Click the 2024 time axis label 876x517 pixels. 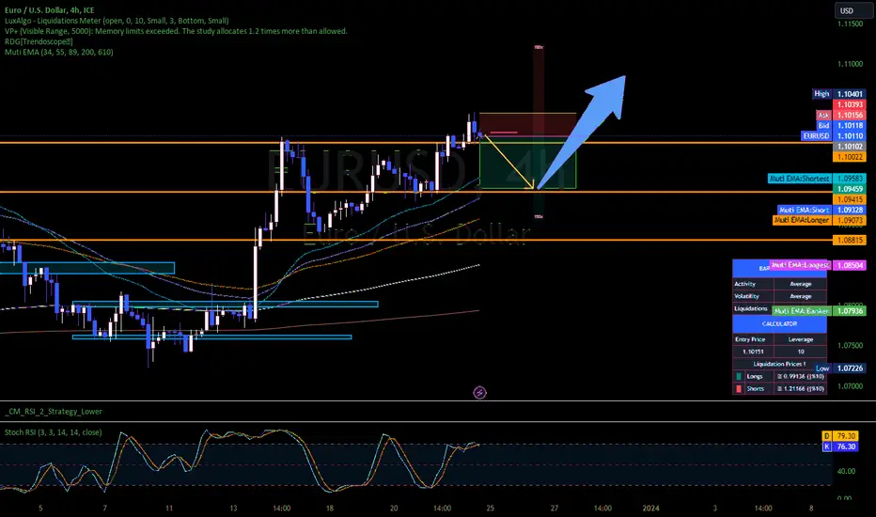click(650, 508)
